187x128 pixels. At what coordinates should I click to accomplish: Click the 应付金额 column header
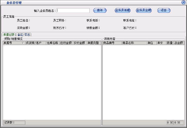tap(66, 43)
